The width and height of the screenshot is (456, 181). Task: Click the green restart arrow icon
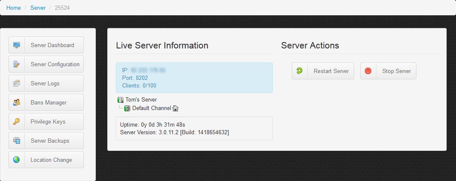click(300, 71)
